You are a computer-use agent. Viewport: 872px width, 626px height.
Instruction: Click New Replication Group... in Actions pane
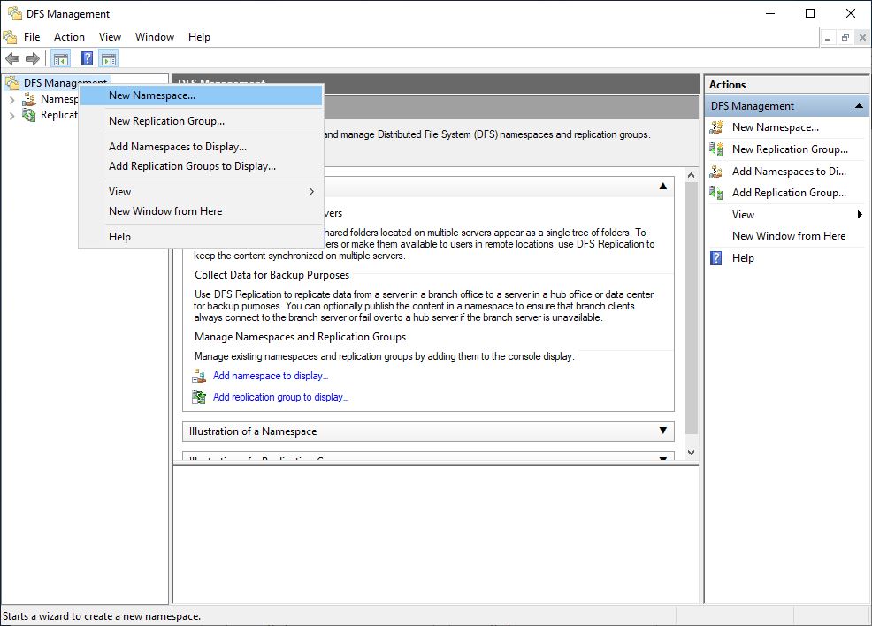pos(790,149)
